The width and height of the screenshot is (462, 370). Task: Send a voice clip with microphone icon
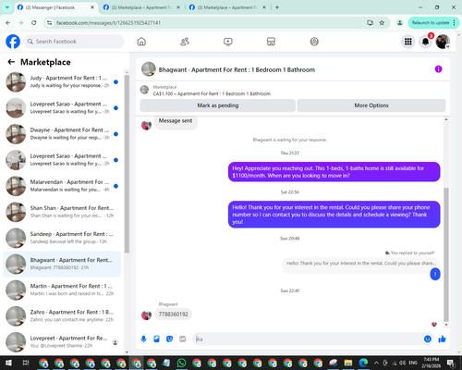pos(143,339)
